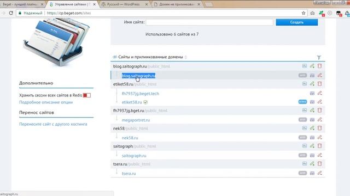
Task: Open statistics icon for tsera.ru site
Action: [305, 163]
